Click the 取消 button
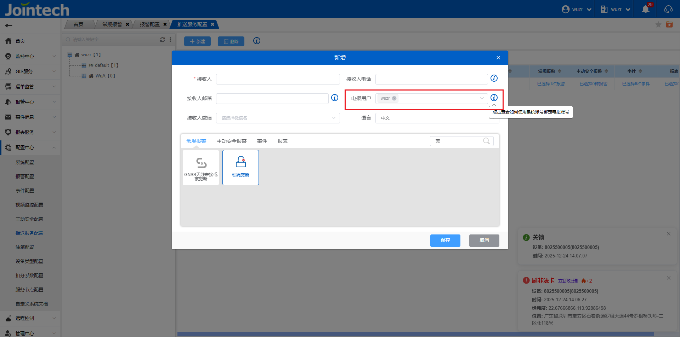The width and height of the screenshot is (680, 337). [x=484, y=240]
